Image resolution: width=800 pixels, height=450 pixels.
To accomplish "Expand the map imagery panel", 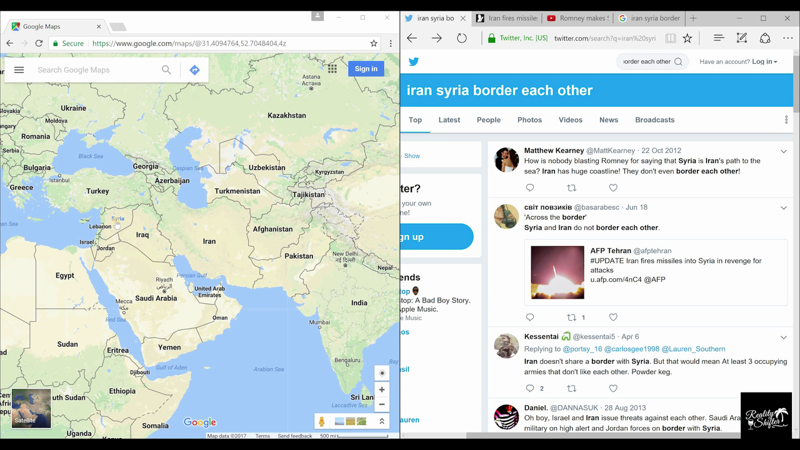I will click(382, 421).
